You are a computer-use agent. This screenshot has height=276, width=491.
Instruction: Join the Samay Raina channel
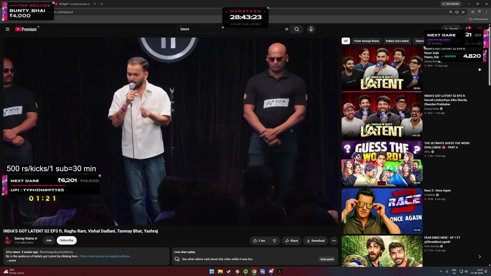pyautogui.click(x=49, y=240)
